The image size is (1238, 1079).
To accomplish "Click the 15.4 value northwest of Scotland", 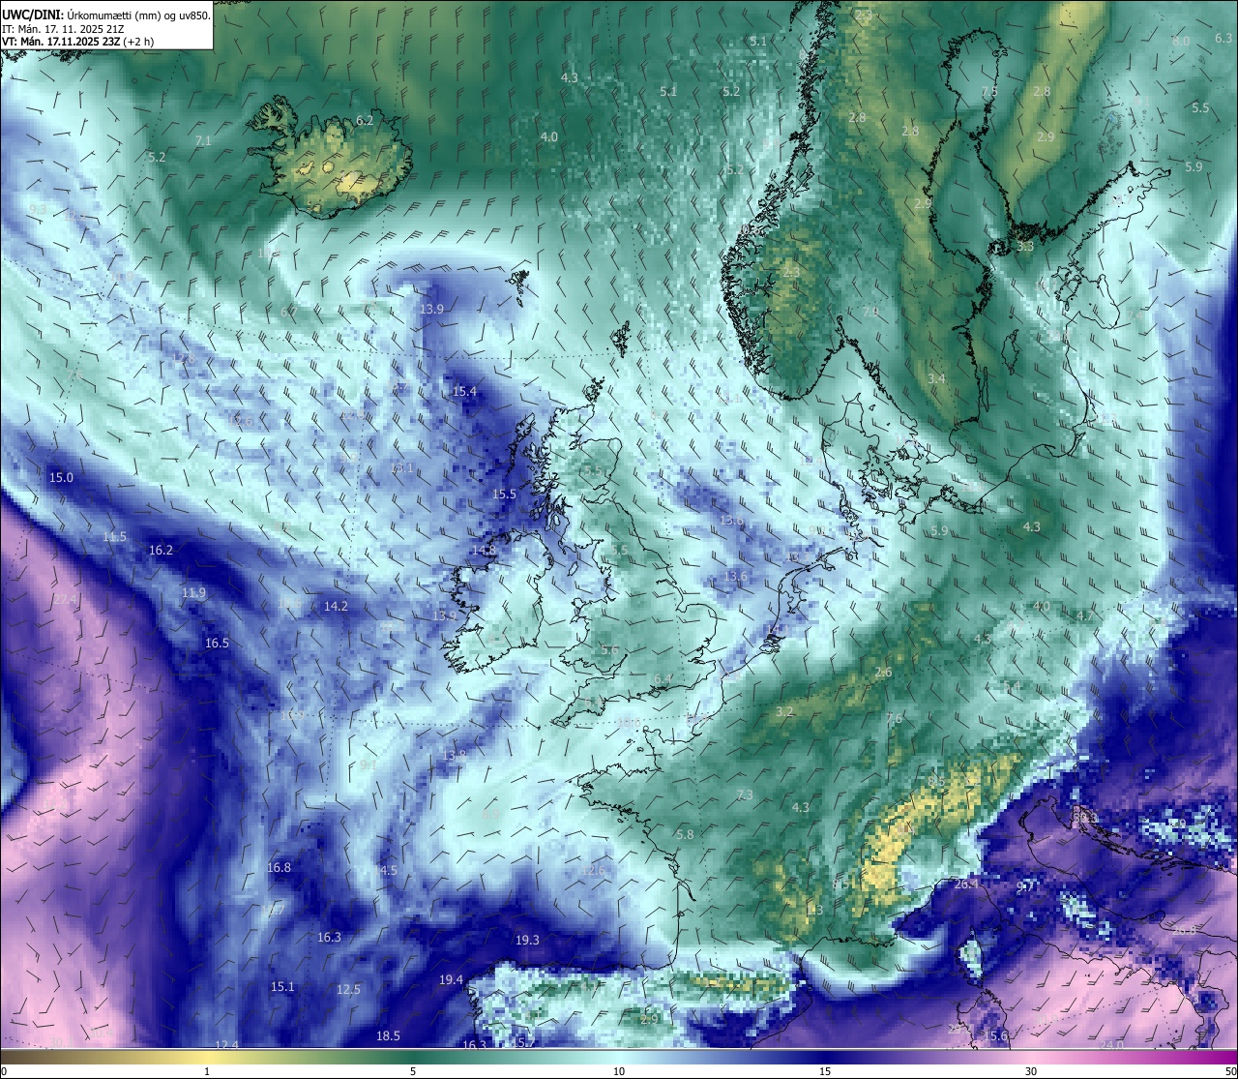I will (464, 391).
